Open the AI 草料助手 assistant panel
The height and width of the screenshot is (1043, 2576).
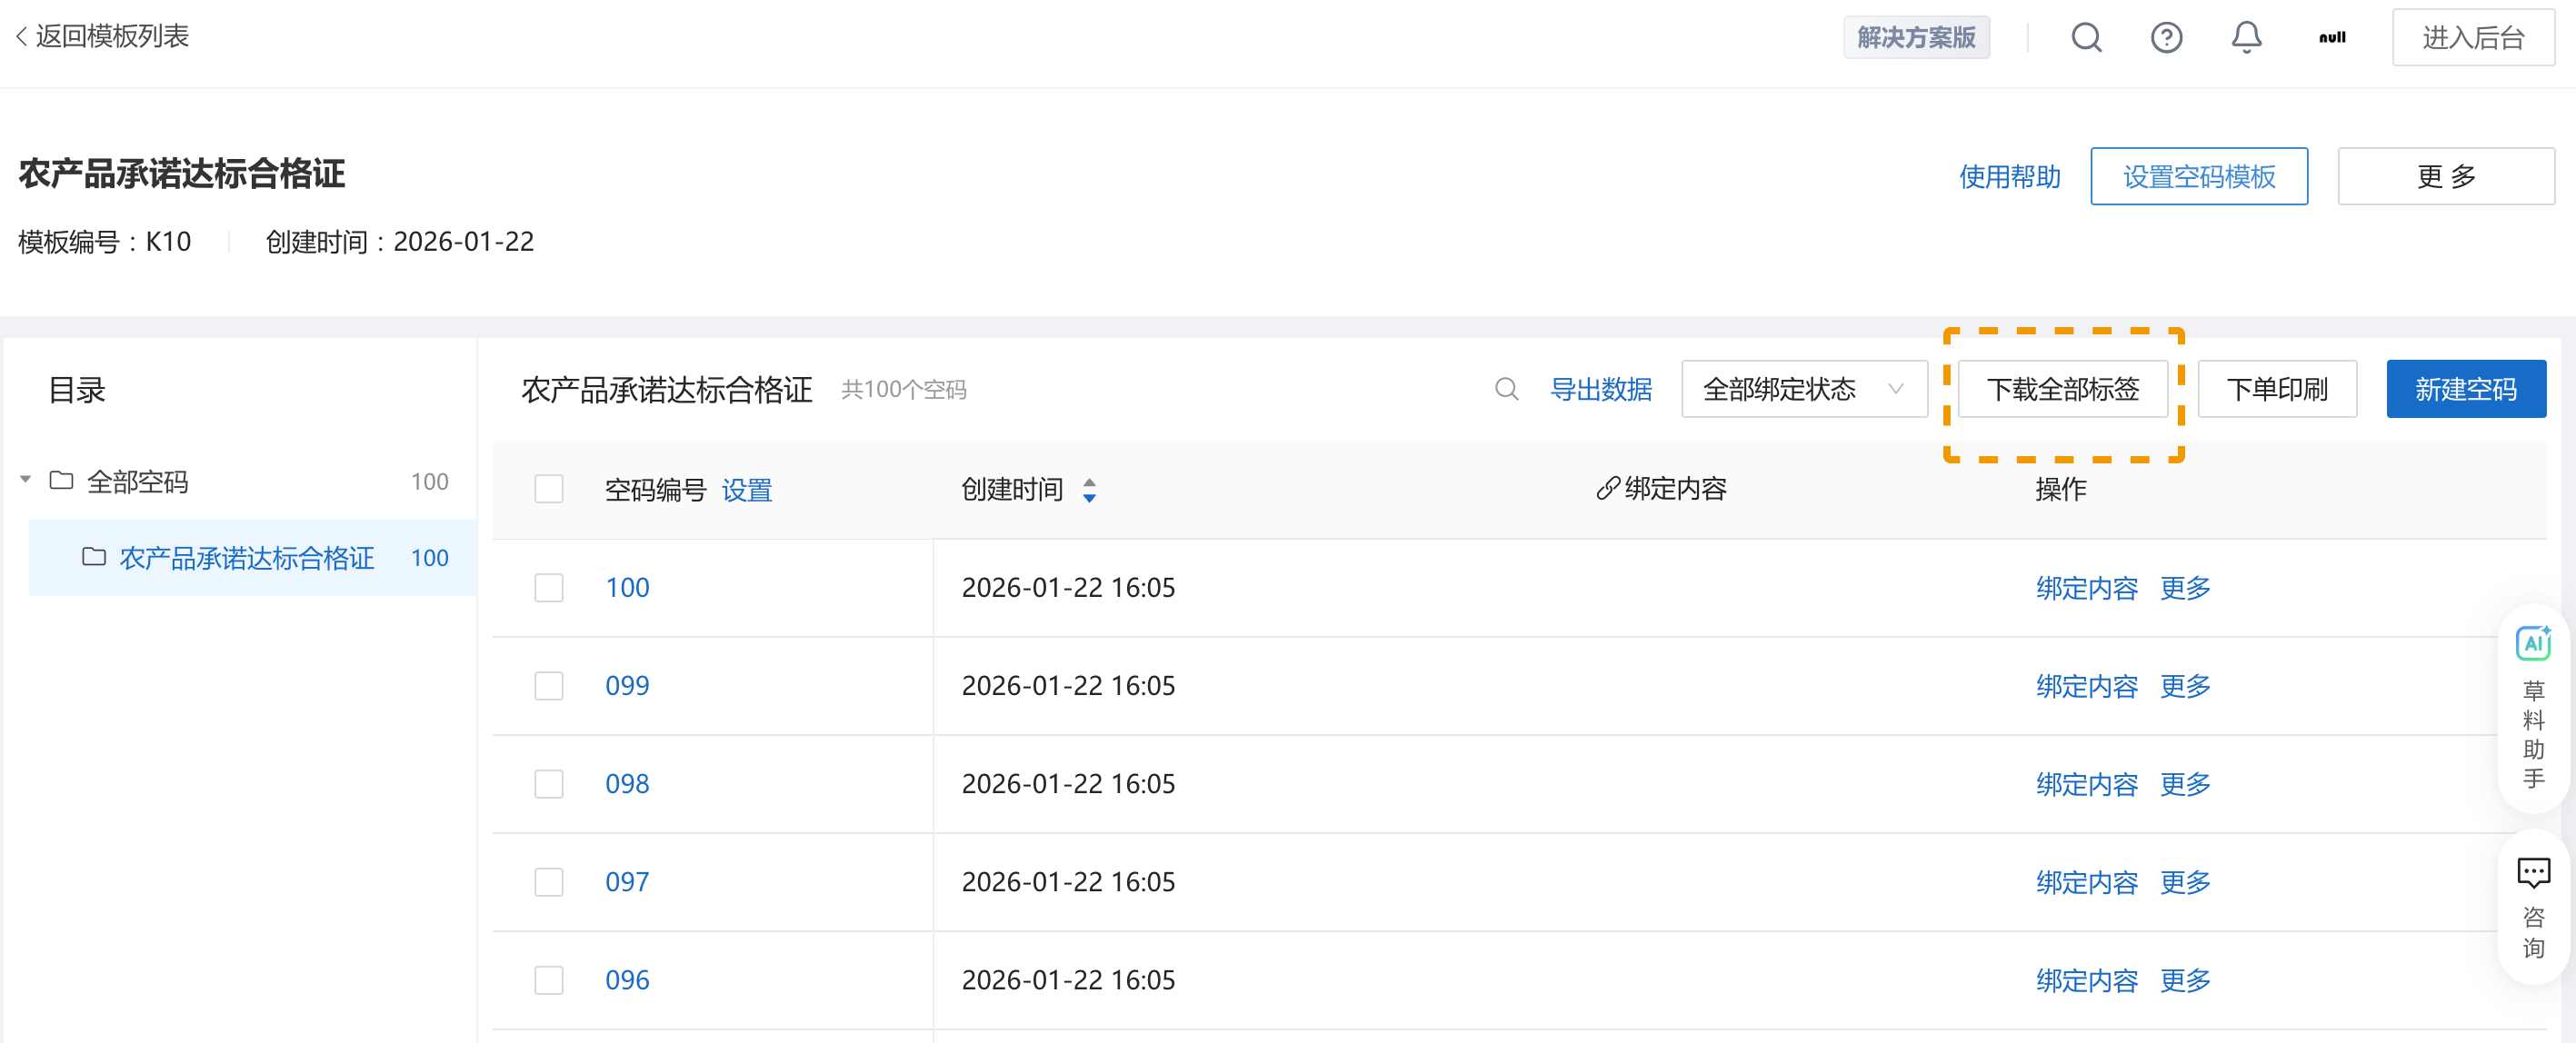[x=2533, y=643]
